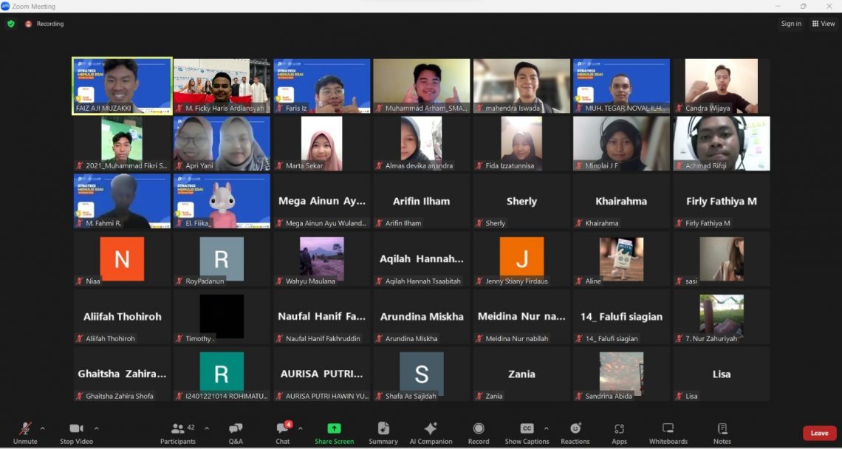
Task: Select Sandrina Abida profile picture
Action: click(621, 374)
